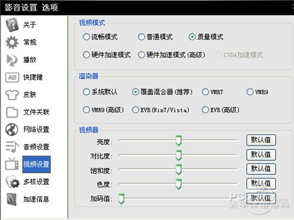Click the 色度 slider handle
This screenshot has height=220, width=294.
(x=179, y=184)
